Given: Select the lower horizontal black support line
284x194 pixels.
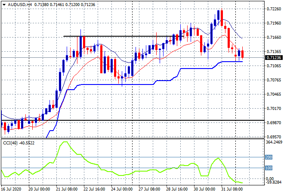Looking at the screenshot, I should coord(133,120).
